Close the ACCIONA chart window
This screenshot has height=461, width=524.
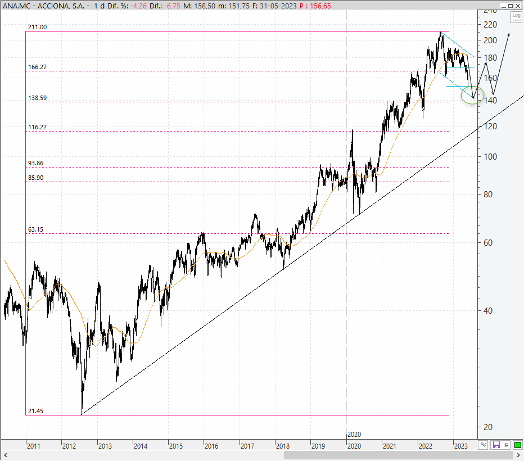pos(518,6)
